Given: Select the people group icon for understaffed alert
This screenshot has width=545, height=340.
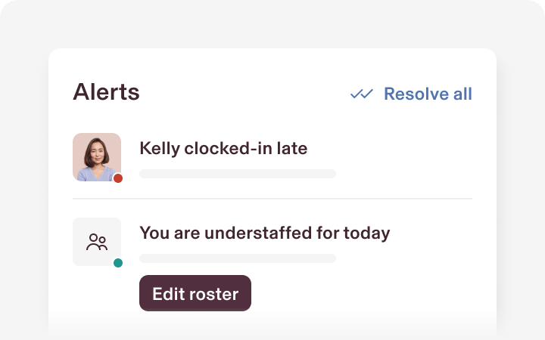Looking at the screenshot, I should [x=97, y=242].
